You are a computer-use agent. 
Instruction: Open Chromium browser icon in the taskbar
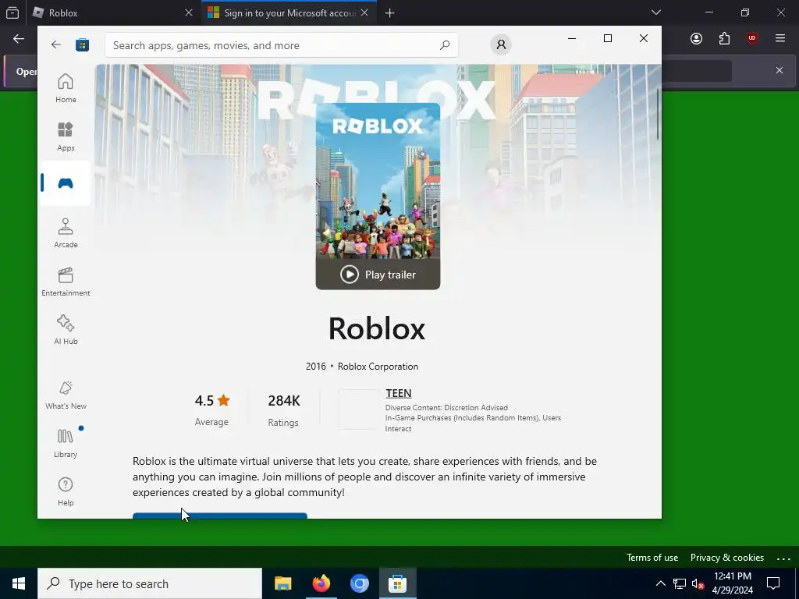pos(359,583)
